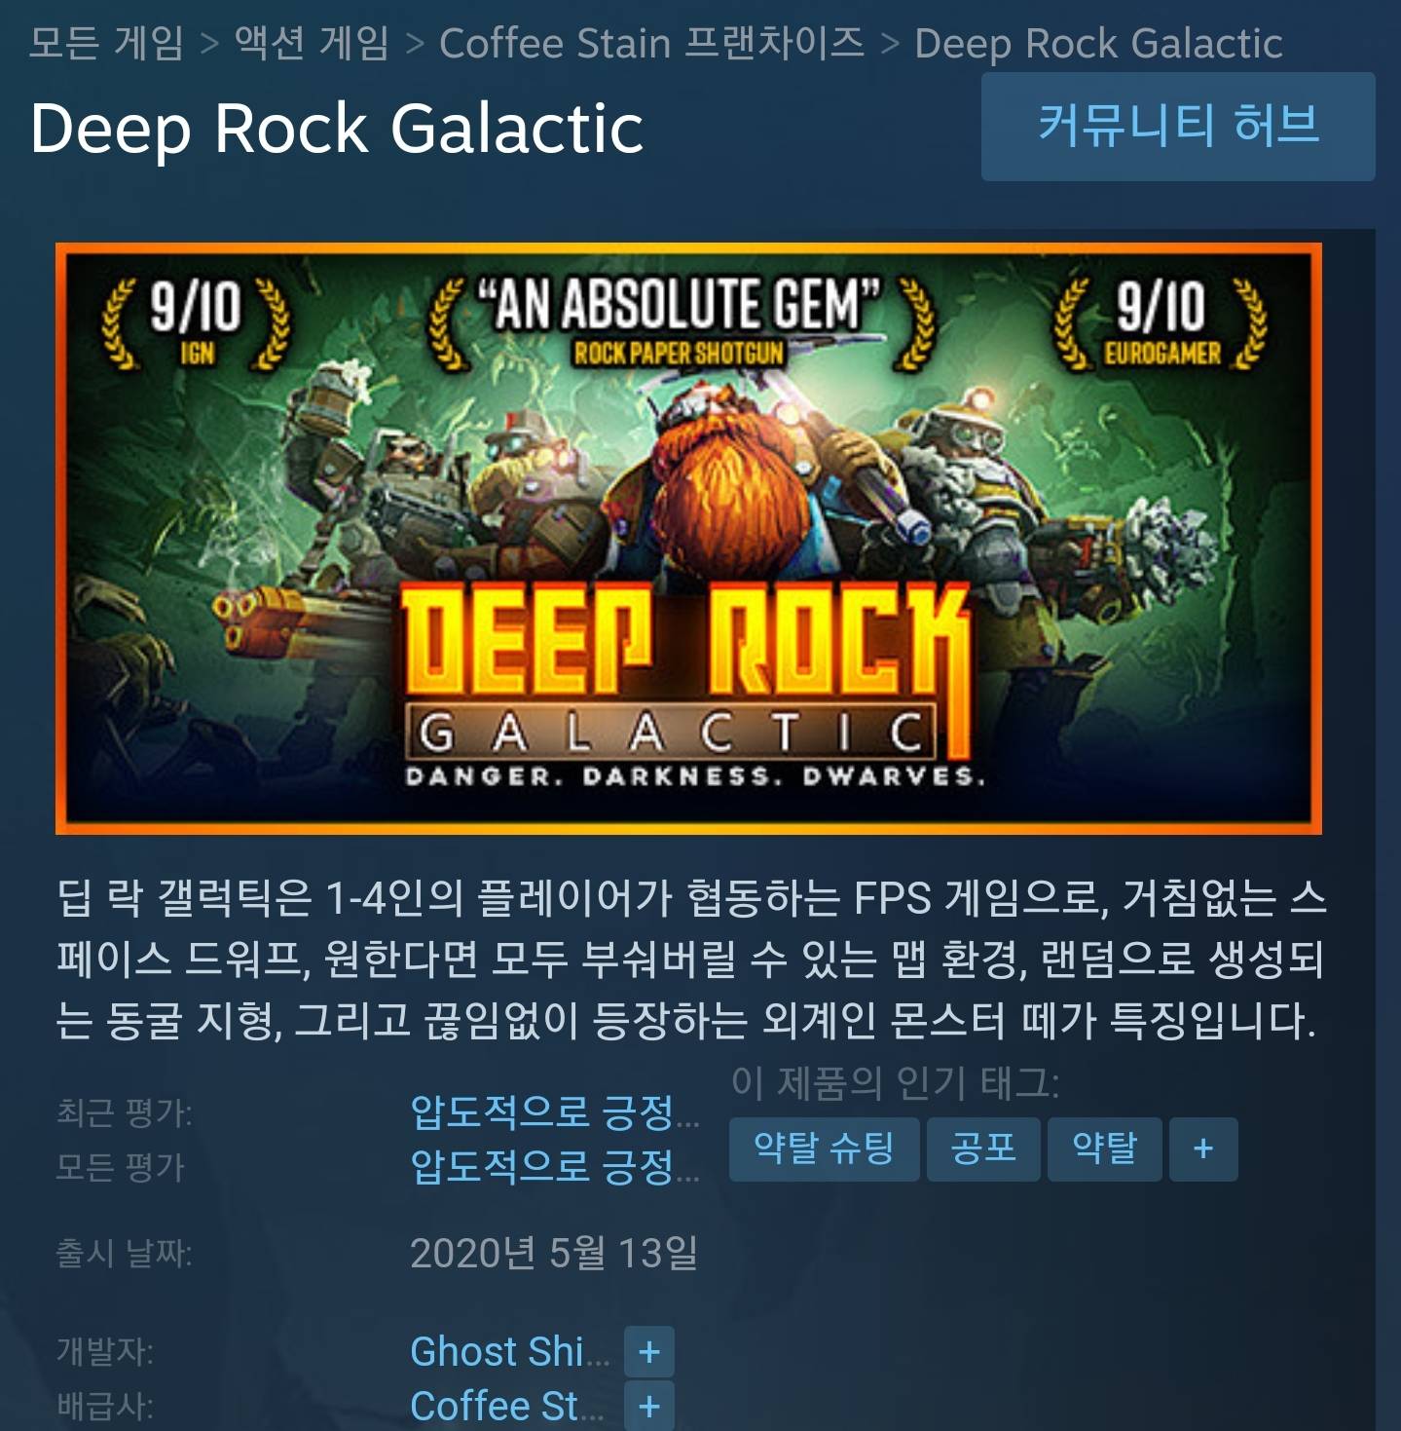This screenshot has height=1431, width=1401.
Task: Open developer Ghost Shi... link
Action: (510, 1352)
